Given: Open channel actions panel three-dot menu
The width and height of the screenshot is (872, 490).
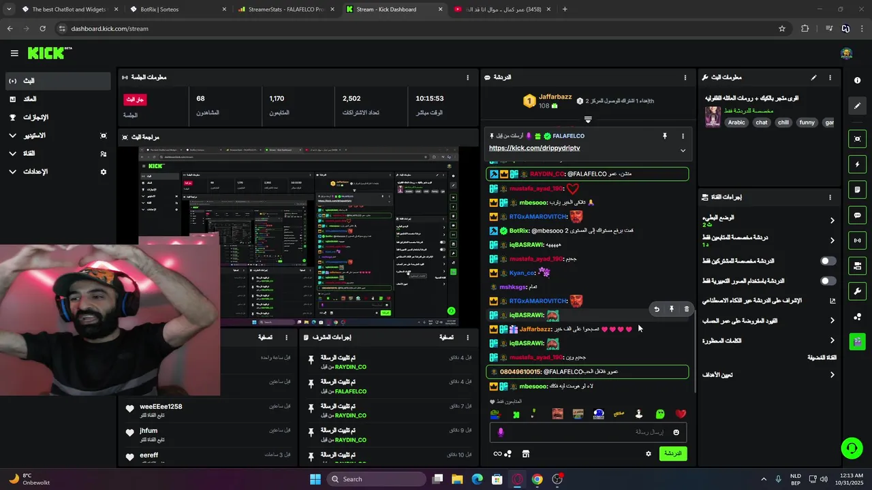Looking at the screenshot, I should click(830, 197).
